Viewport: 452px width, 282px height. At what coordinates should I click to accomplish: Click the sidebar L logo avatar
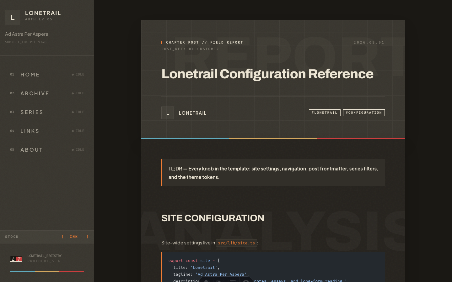click(x=13, y=18)
